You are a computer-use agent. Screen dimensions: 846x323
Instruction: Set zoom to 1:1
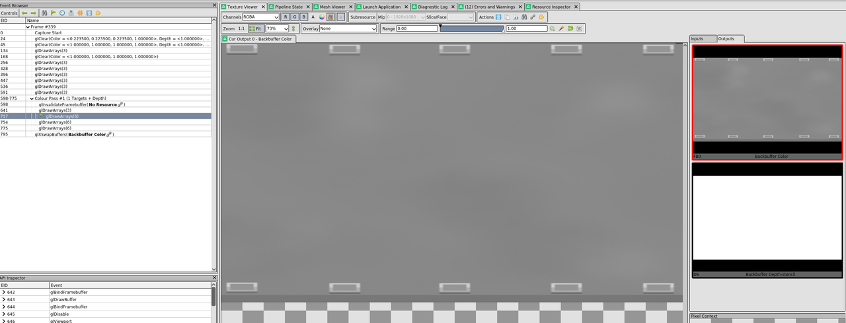(241, 28)
